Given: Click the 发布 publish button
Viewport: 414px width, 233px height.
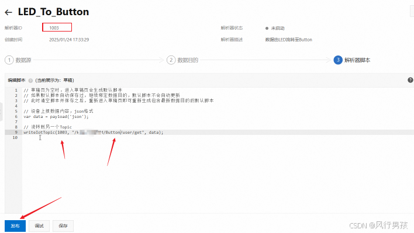Looking at the screenshot, I should coord(15,226).
